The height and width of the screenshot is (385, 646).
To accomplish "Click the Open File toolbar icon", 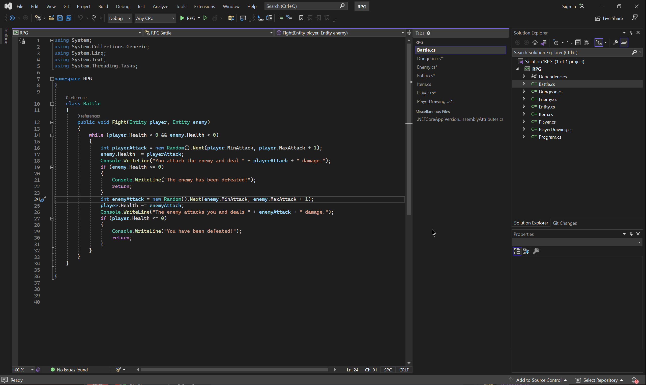I will tap(51, 18).
